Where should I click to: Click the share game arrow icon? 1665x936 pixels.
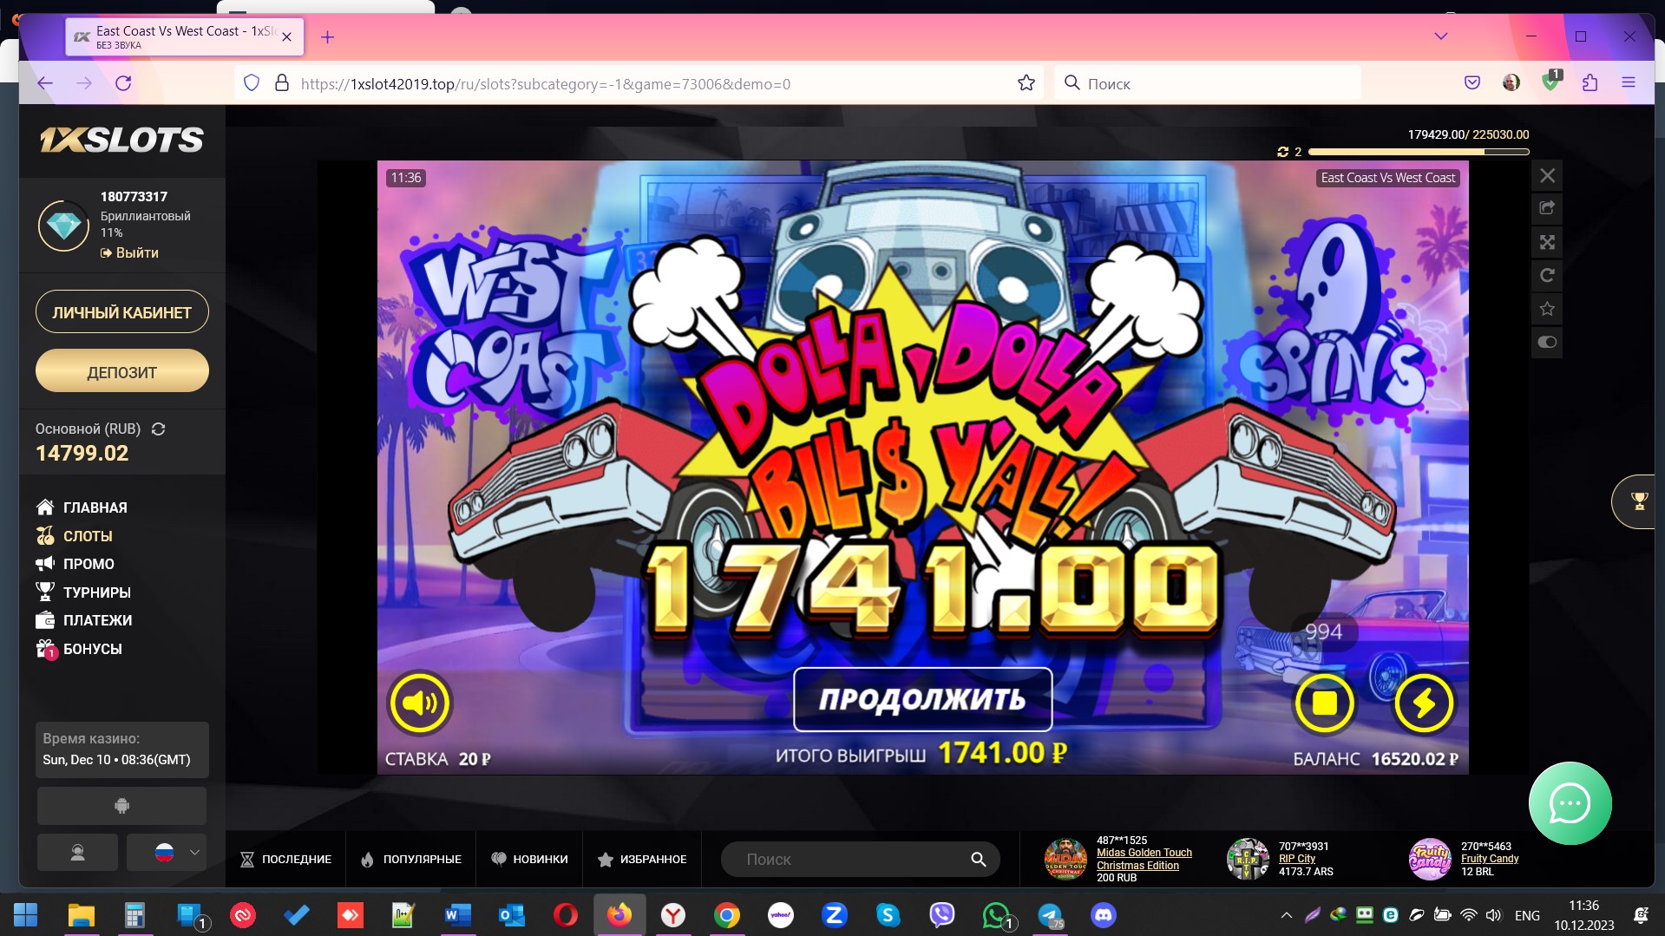pyautogui.click(x=1547, y=208)
